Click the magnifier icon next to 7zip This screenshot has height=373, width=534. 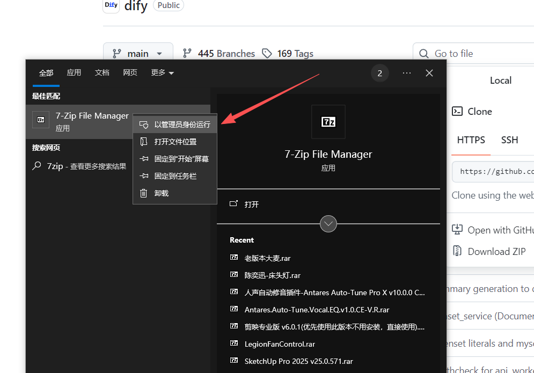37,166
